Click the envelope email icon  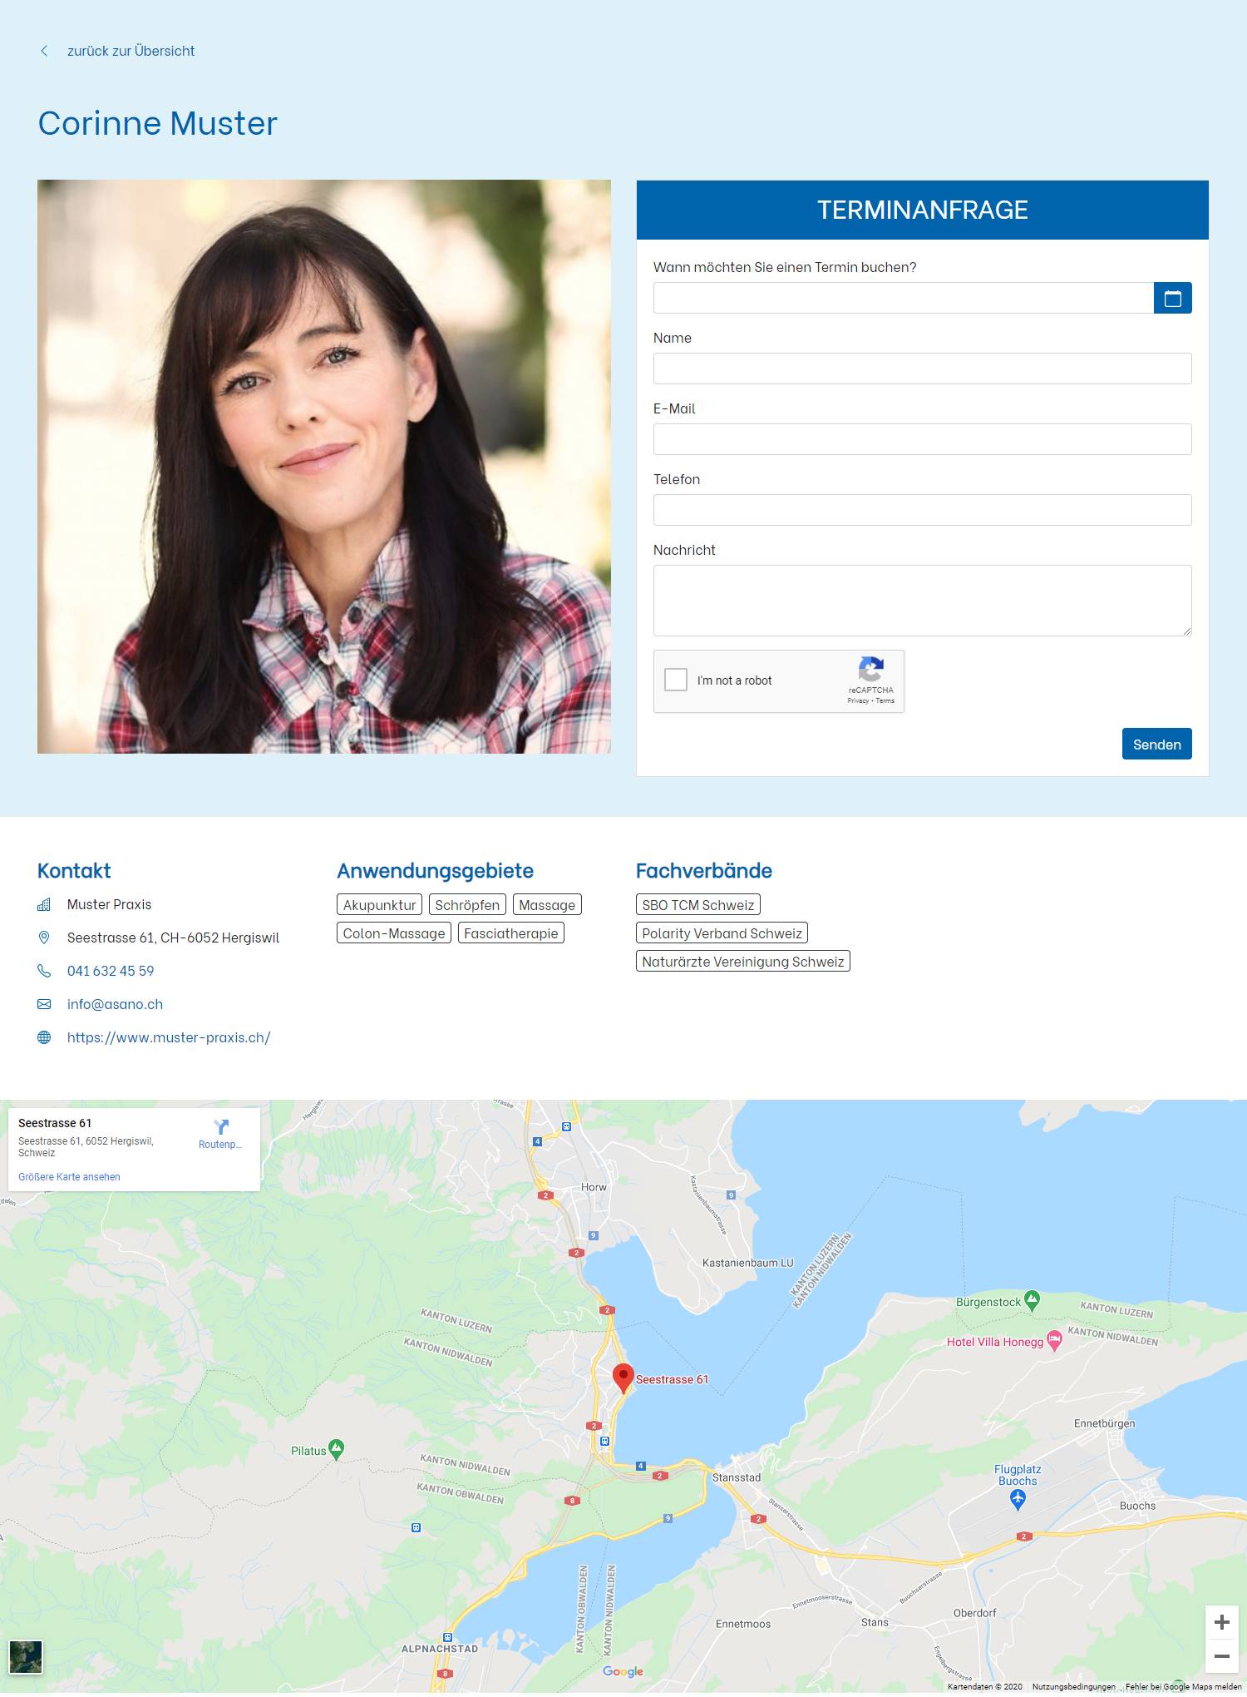(x=44, y=1004)
